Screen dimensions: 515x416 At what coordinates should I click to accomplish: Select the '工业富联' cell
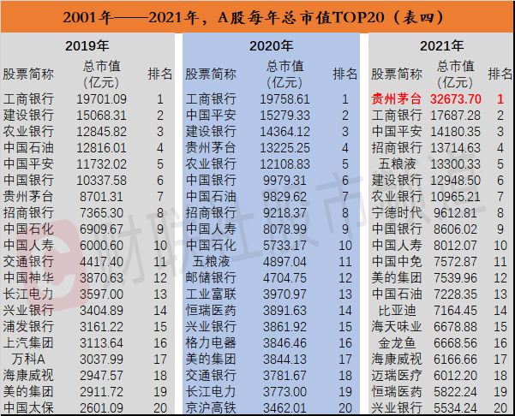[211, 294]
